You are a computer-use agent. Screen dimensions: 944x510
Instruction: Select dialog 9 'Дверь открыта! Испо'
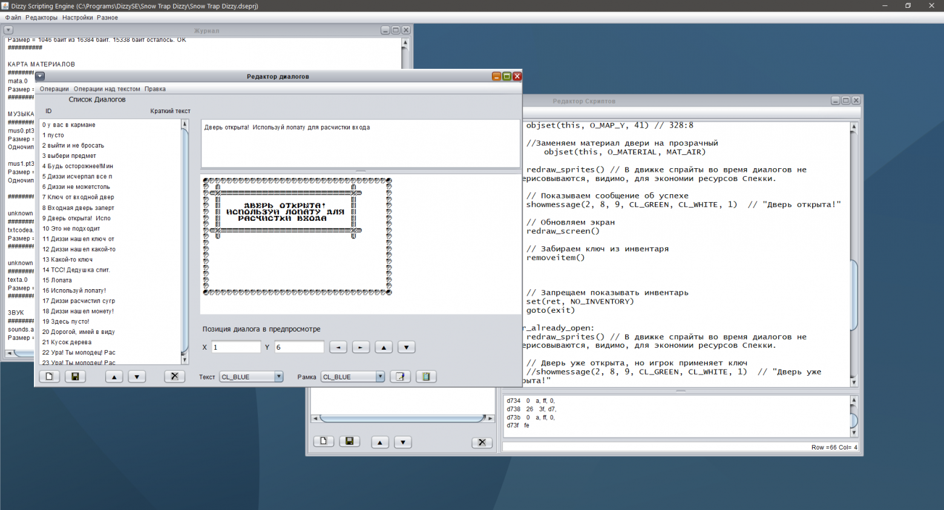pyautogui.click(x=111, y=218)
